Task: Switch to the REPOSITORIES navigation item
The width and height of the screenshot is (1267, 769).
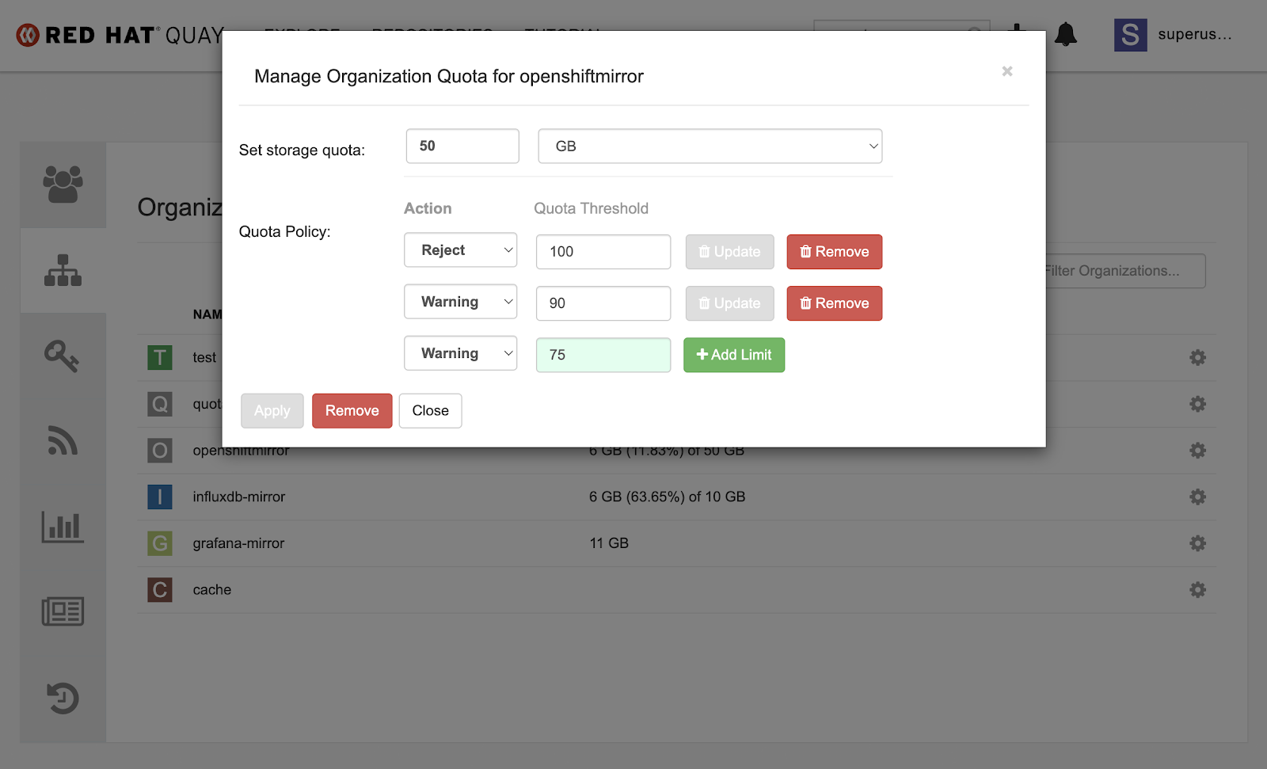Action: click(x=432, y=35)
